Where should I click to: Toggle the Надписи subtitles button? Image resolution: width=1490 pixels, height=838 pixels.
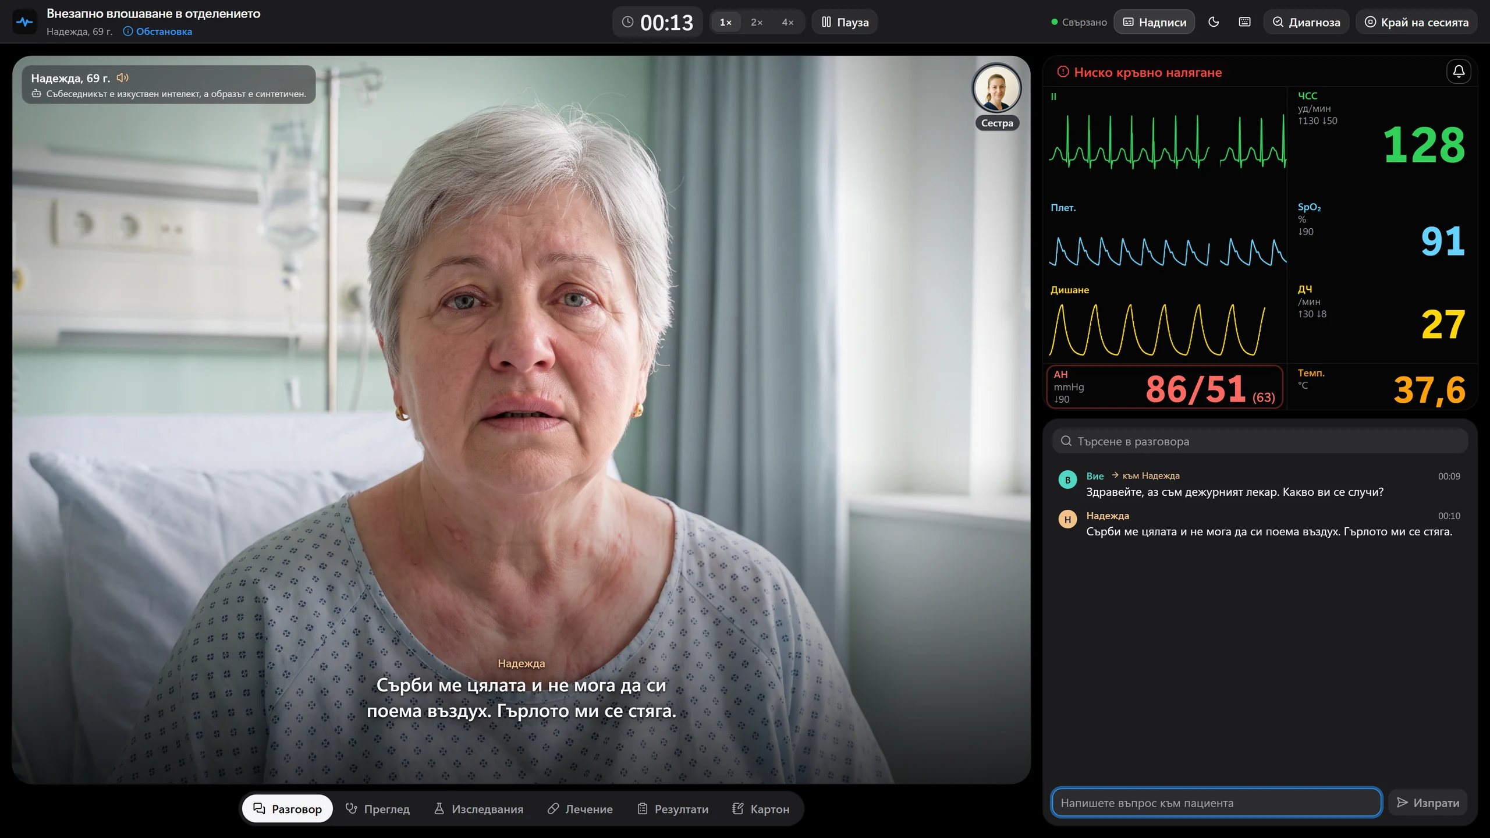click(x=1154, y=22)
